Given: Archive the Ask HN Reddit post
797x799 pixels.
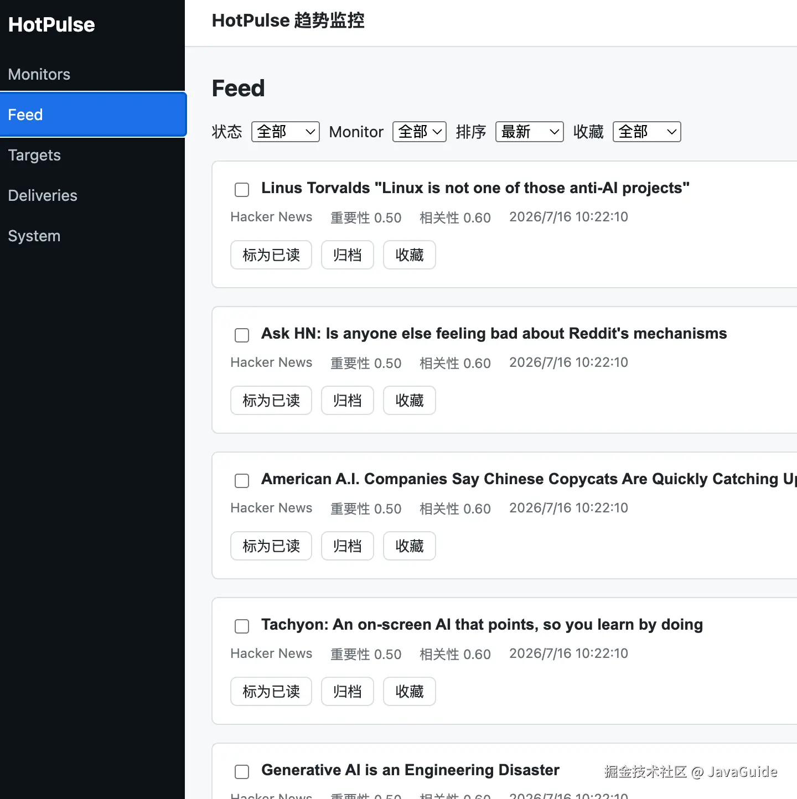Looking at the screenshot, I should (348, 401).
